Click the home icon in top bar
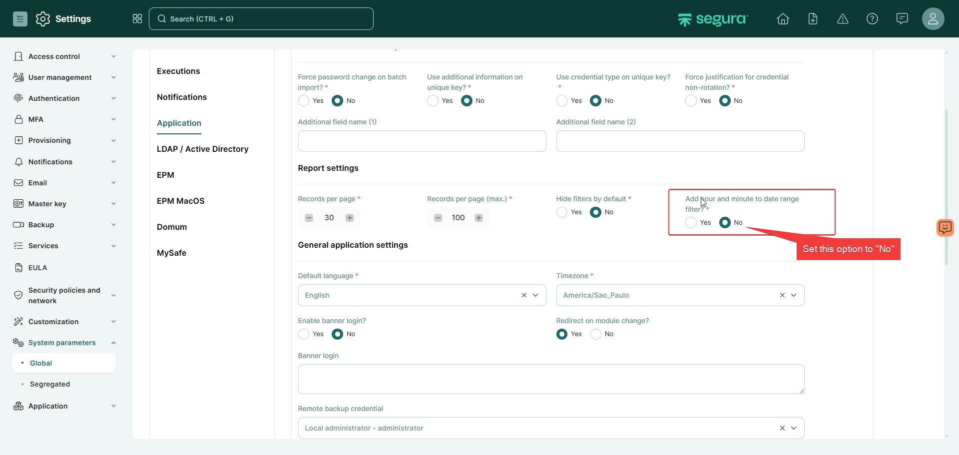 click(x=783, y=19)
